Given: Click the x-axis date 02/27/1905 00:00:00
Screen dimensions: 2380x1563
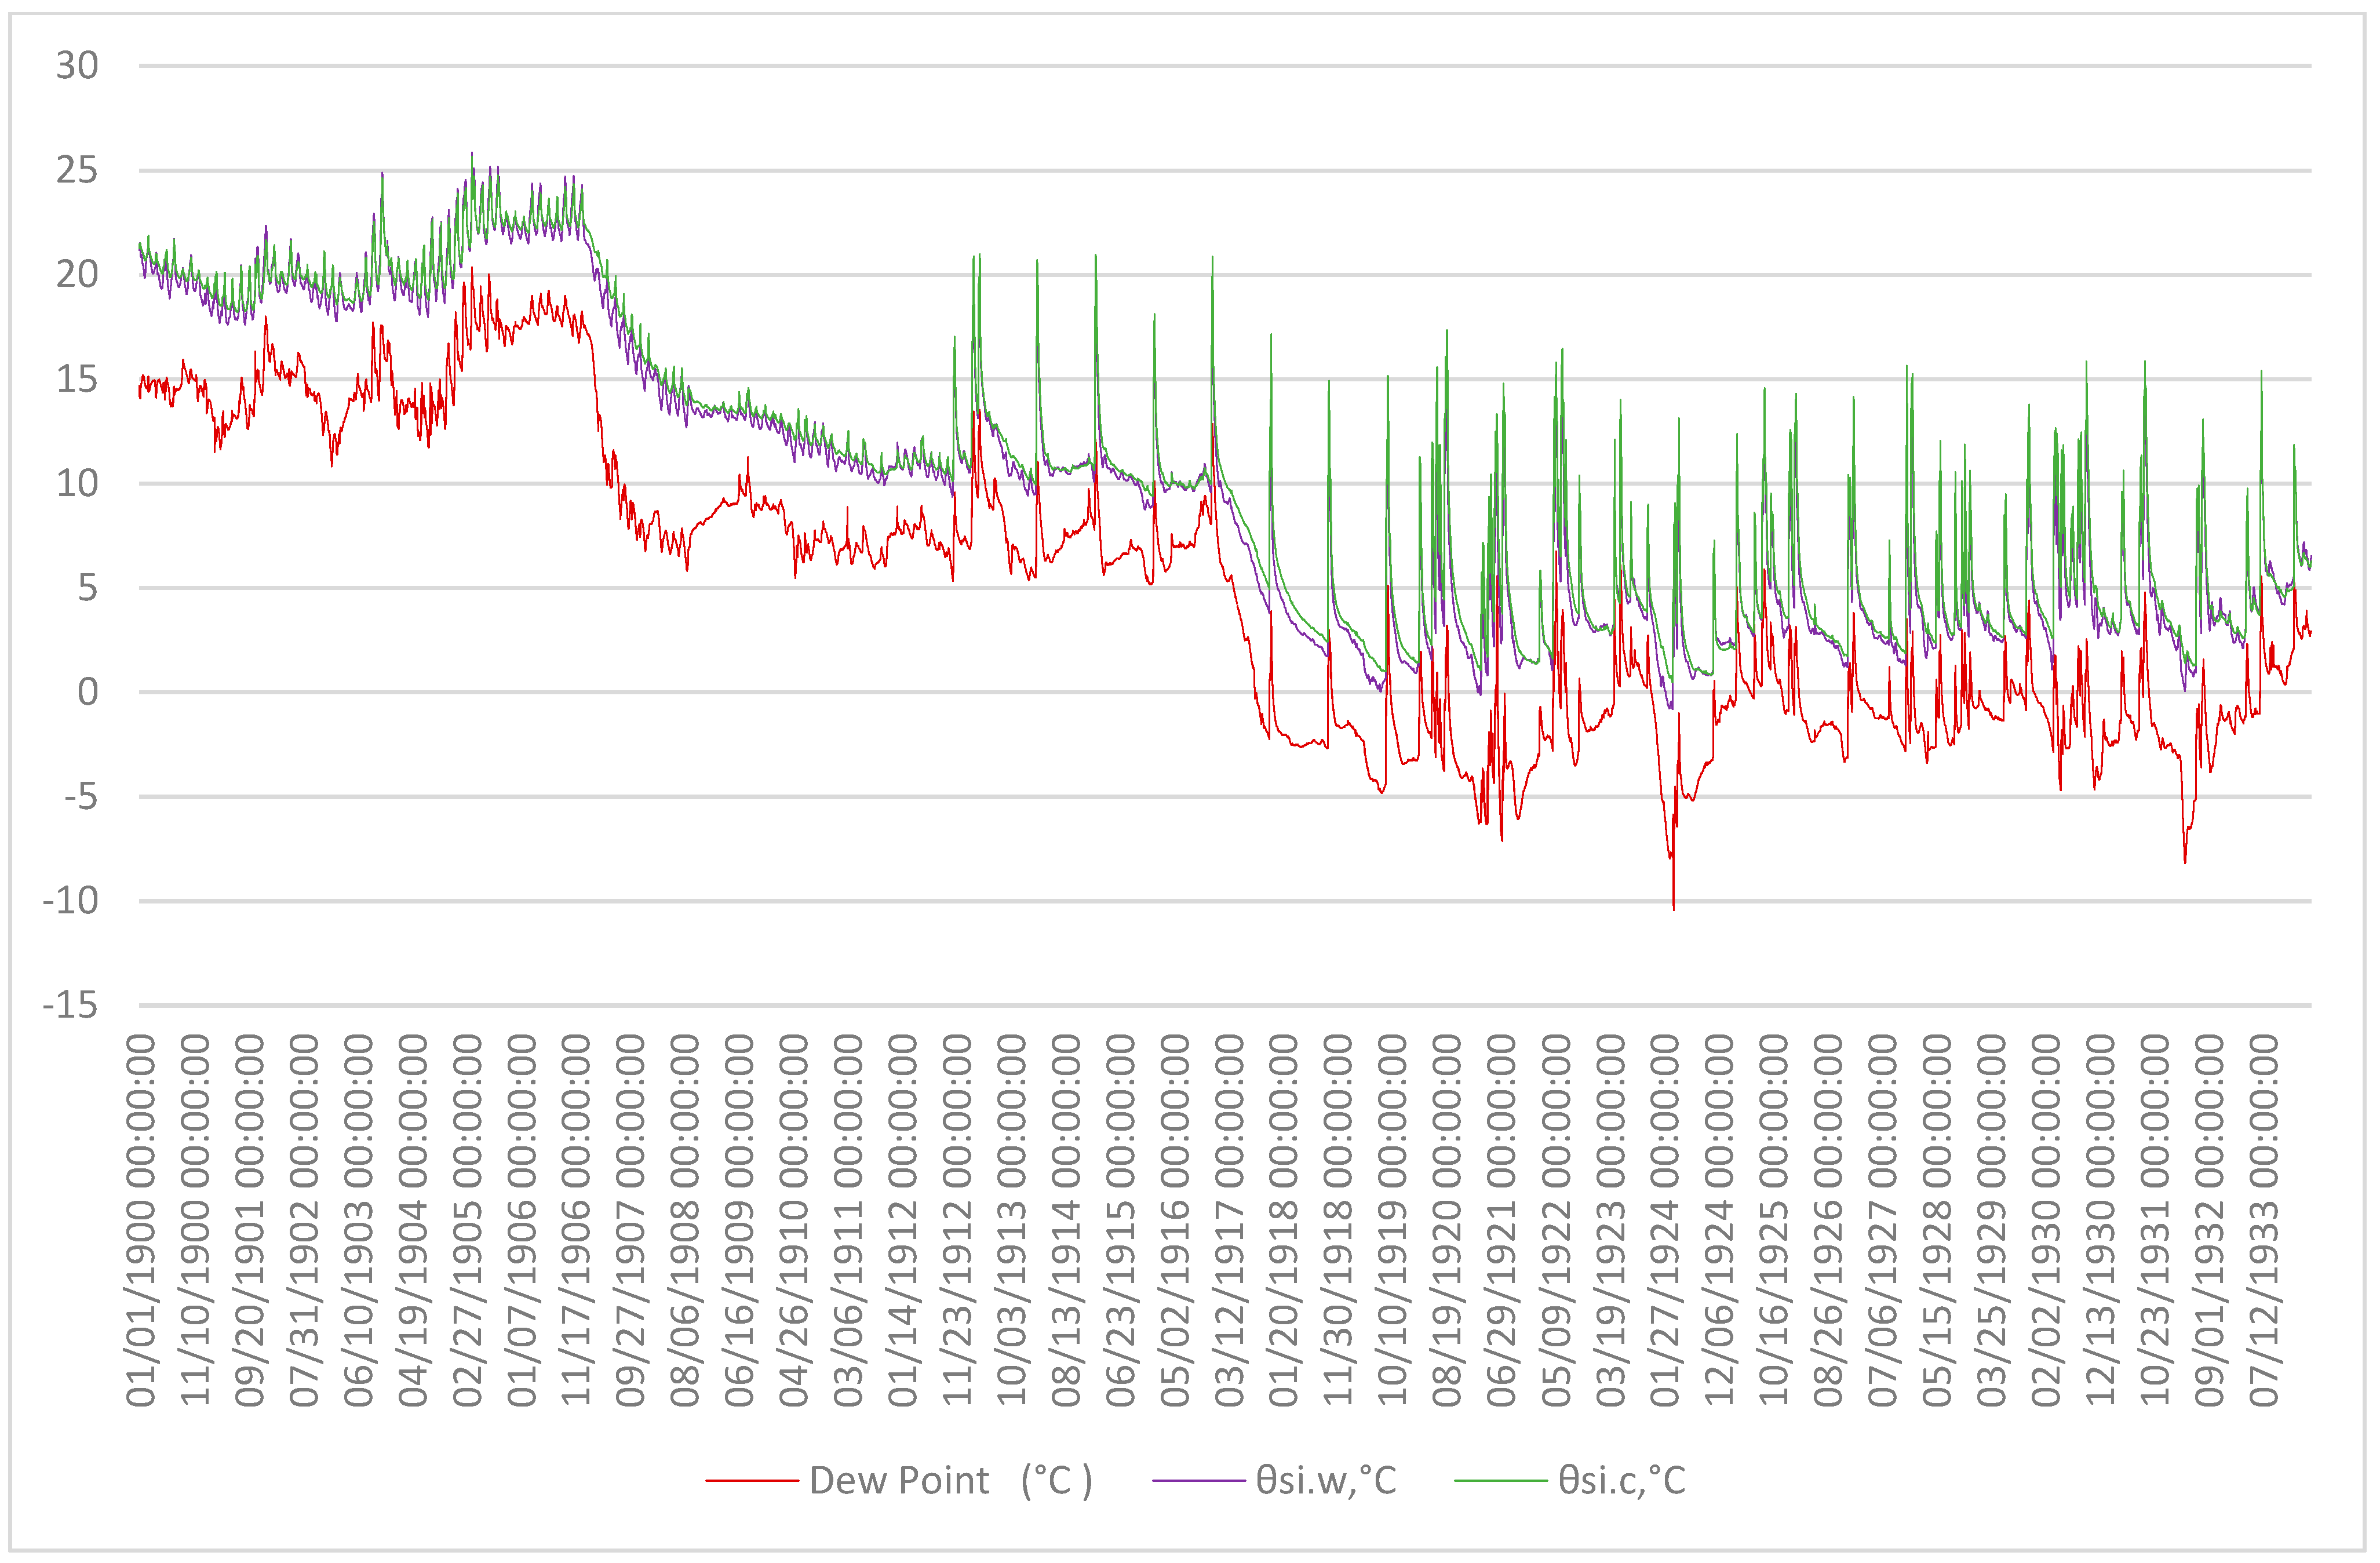Looking at the screenshot, I should [x=467, y=1220].
